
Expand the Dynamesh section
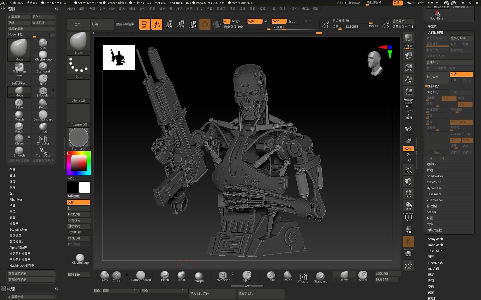click(434, 188)
